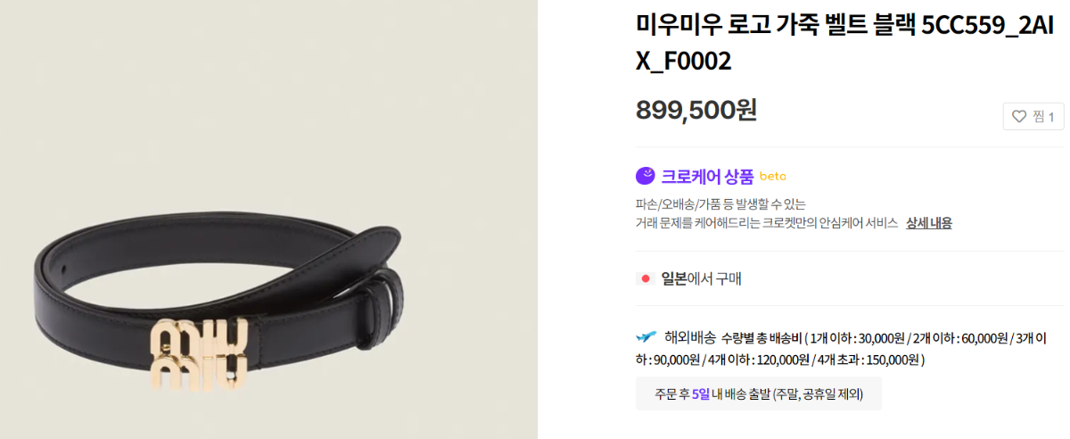
Task: Click the heart icon in the wishlist button
Action: pyautogui.click(x=1020, y=117)
